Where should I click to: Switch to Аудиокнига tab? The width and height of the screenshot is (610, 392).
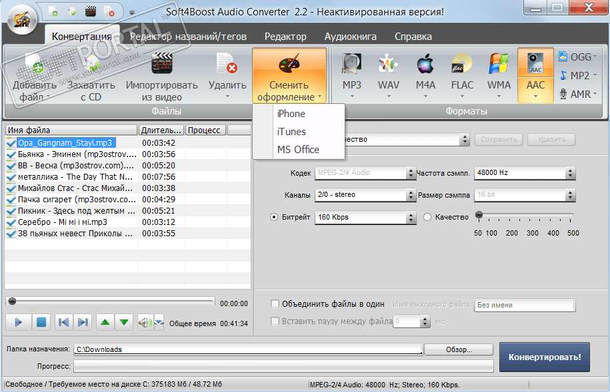coord(351,37)
